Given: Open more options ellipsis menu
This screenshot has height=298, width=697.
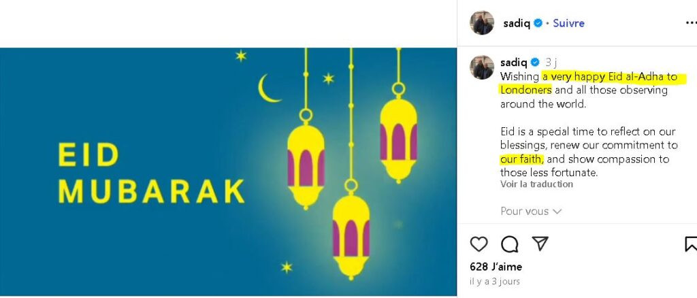Looking at the screenshot, I should (692, 23).
